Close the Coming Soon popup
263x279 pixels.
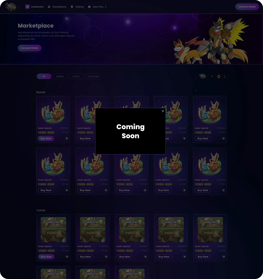pyautogui.click(x=163, y=111)
